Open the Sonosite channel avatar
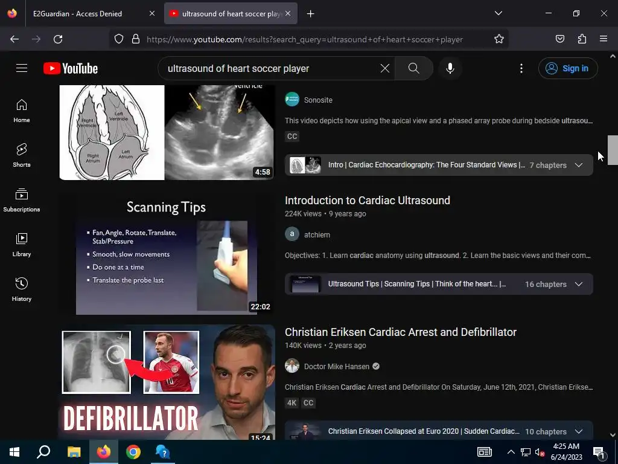 292,100
